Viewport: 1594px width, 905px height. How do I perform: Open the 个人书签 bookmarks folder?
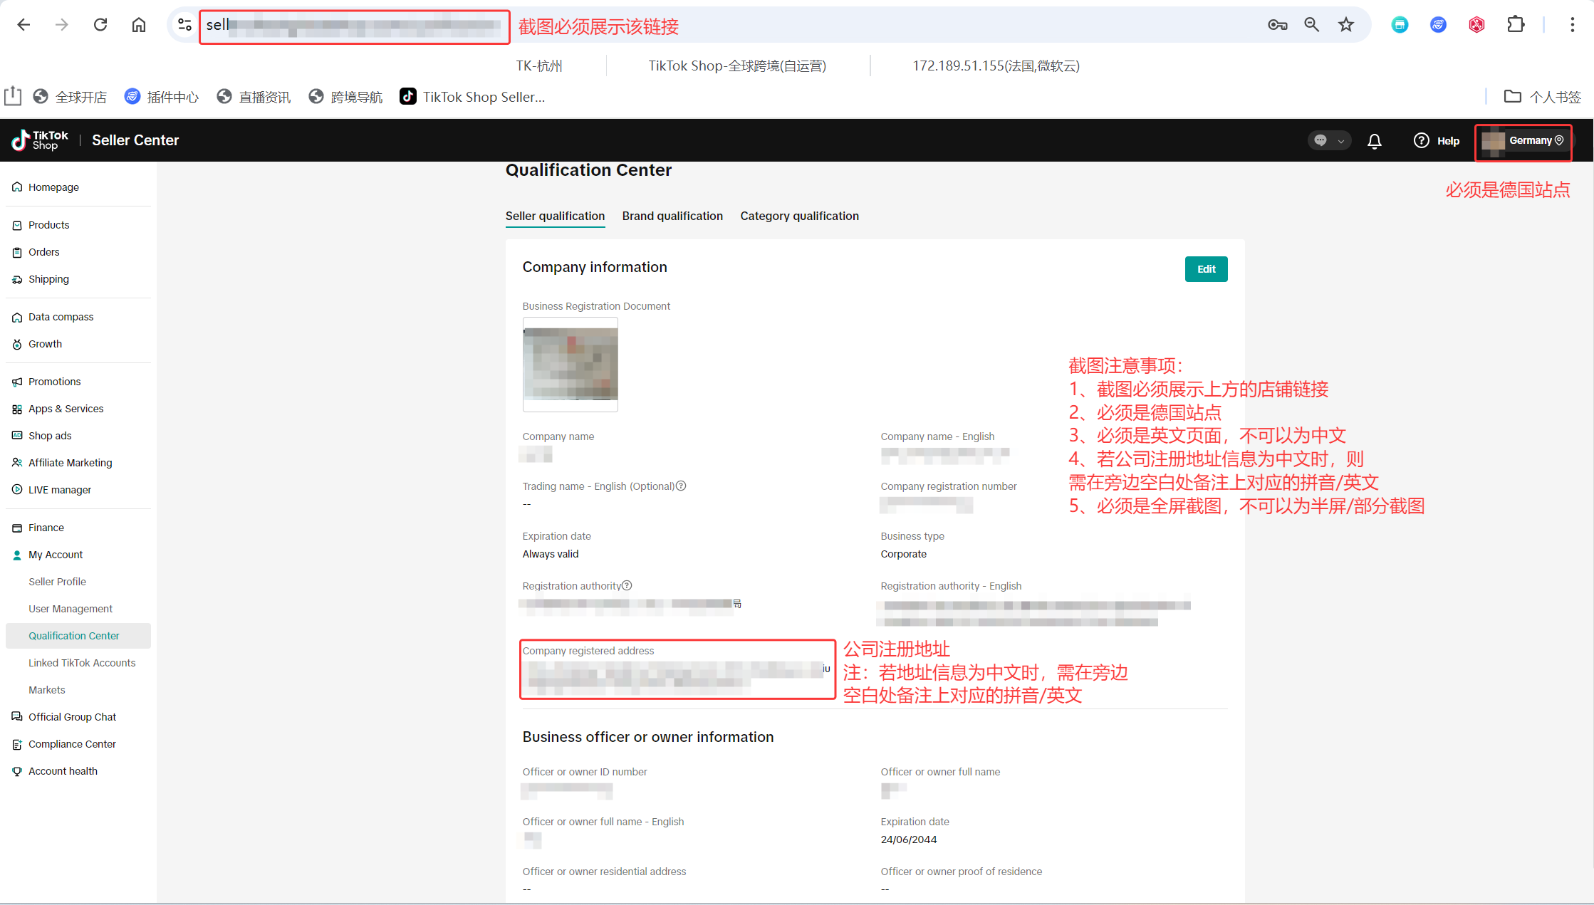point(1542,97)
